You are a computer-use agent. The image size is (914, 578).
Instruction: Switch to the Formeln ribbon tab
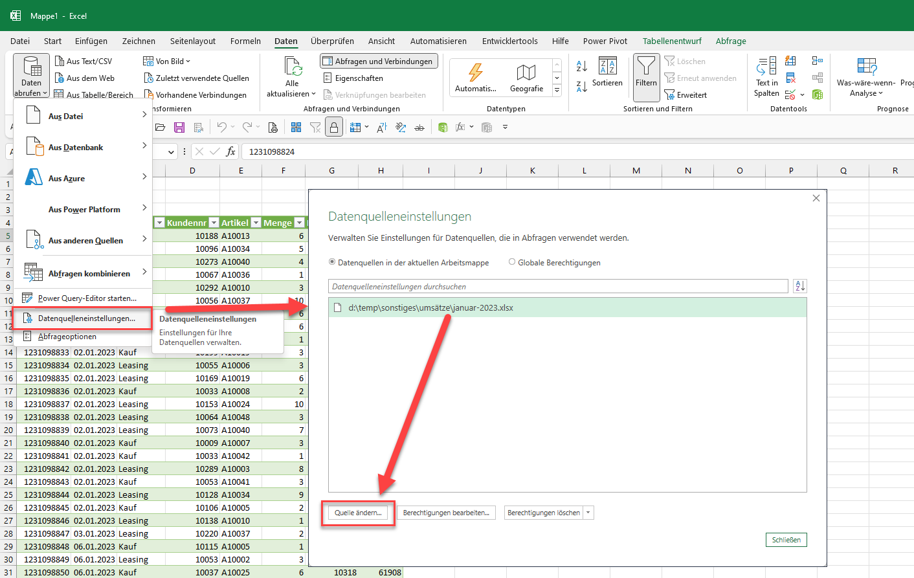tap(245, 41)
